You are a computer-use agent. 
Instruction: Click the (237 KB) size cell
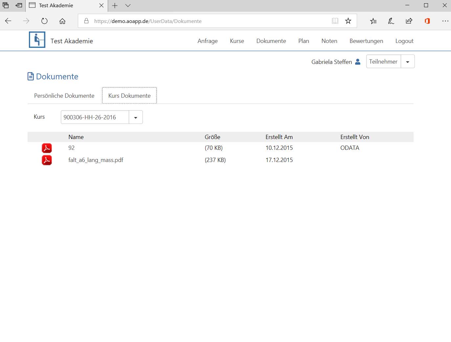pos(215,160)
